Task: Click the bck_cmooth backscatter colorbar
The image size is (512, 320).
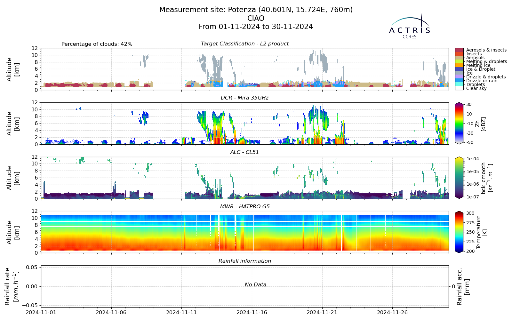Action: pyautogui.click(x=459, y=178)
